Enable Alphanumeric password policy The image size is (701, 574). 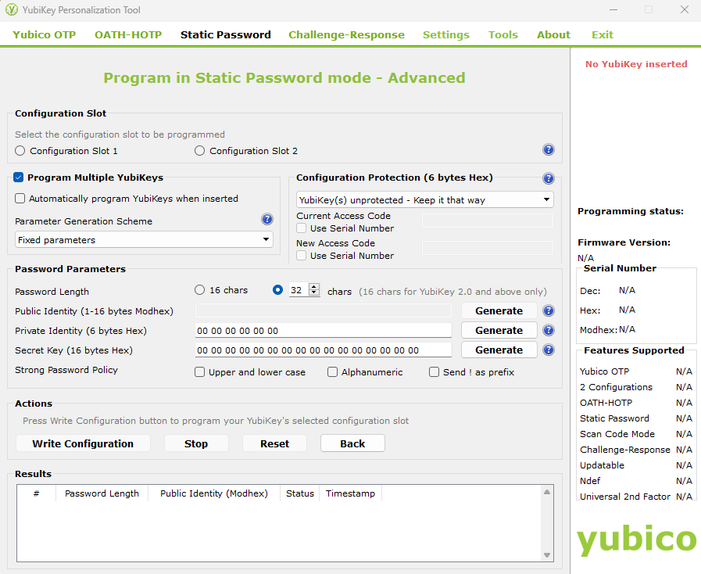(x=332, y=372)
